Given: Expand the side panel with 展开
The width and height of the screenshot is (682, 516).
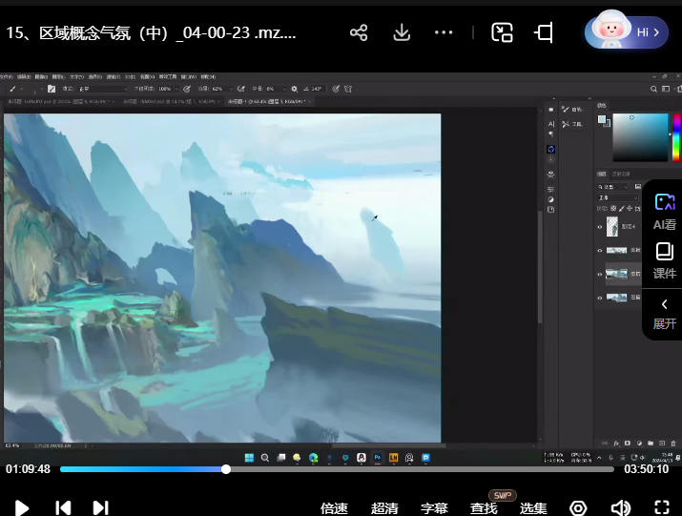Looking at the screenshot, I should [x=664, y=314].
